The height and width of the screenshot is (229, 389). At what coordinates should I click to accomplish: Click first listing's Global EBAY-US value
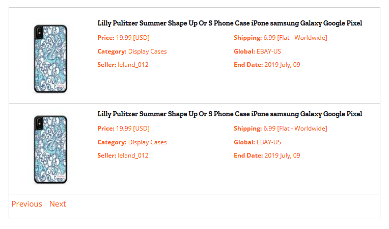coord(269,52)
